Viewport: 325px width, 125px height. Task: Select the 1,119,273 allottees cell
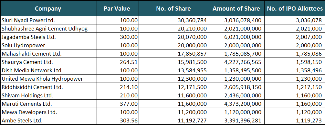click(295, 121)
